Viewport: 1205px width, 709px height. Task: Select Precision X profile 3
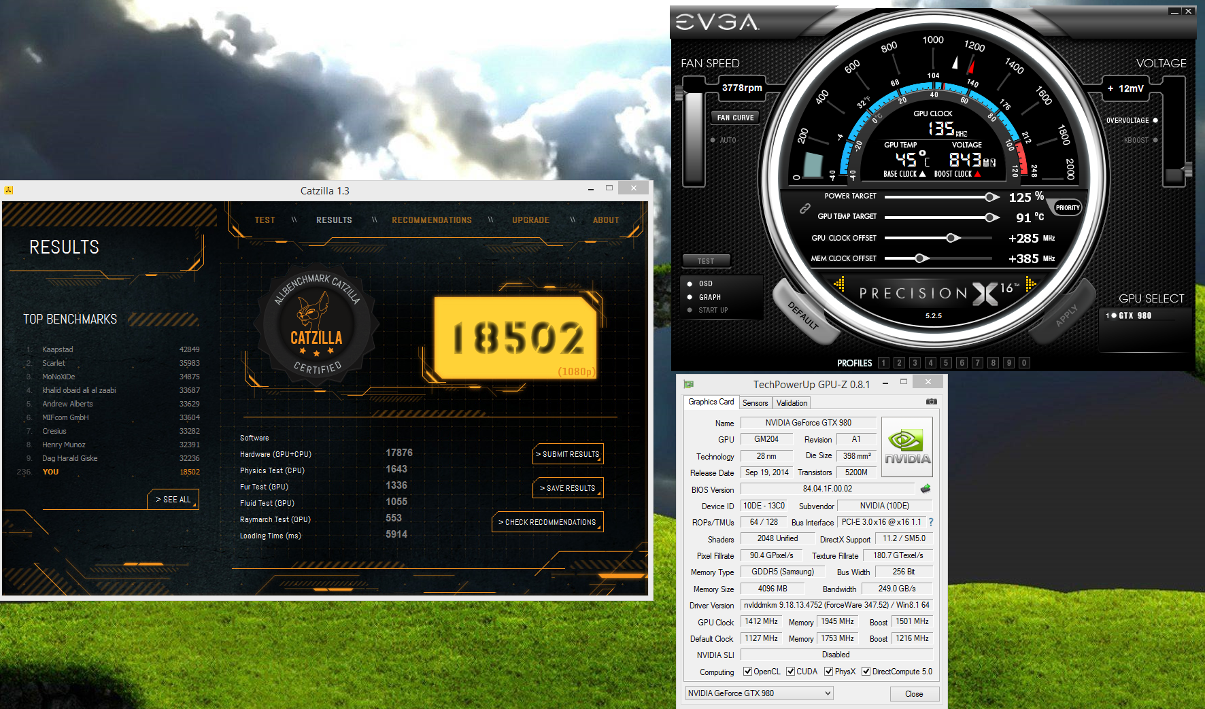915,363
